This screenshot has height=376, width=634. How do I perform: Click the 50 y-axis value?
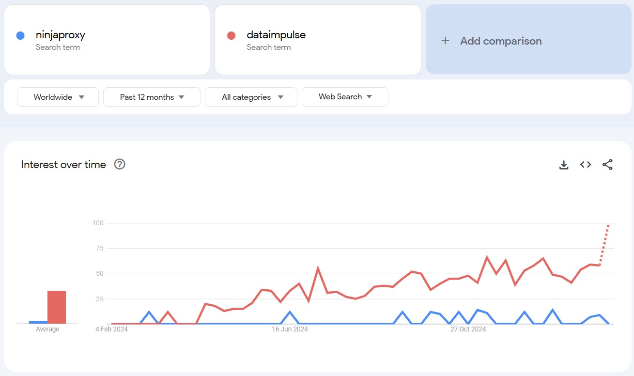100,274
